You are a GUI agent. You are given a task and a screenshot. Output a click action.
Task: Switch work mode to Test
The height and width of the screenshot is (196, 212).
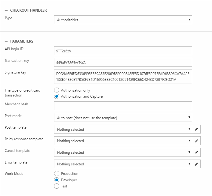[x=57, y=186]
